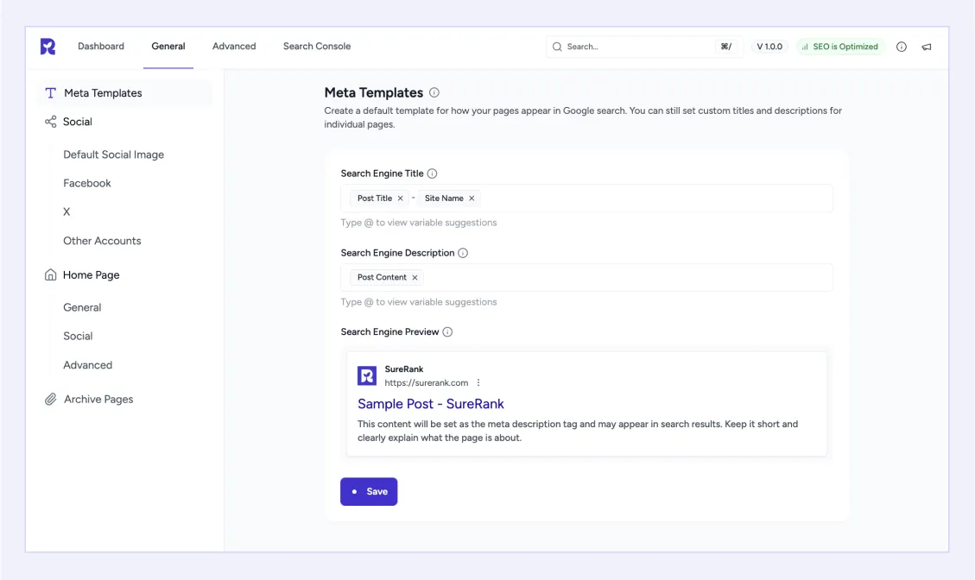Show info for Search Engine Preview
This screenshot has width=975, height=580.
point(447,332)
